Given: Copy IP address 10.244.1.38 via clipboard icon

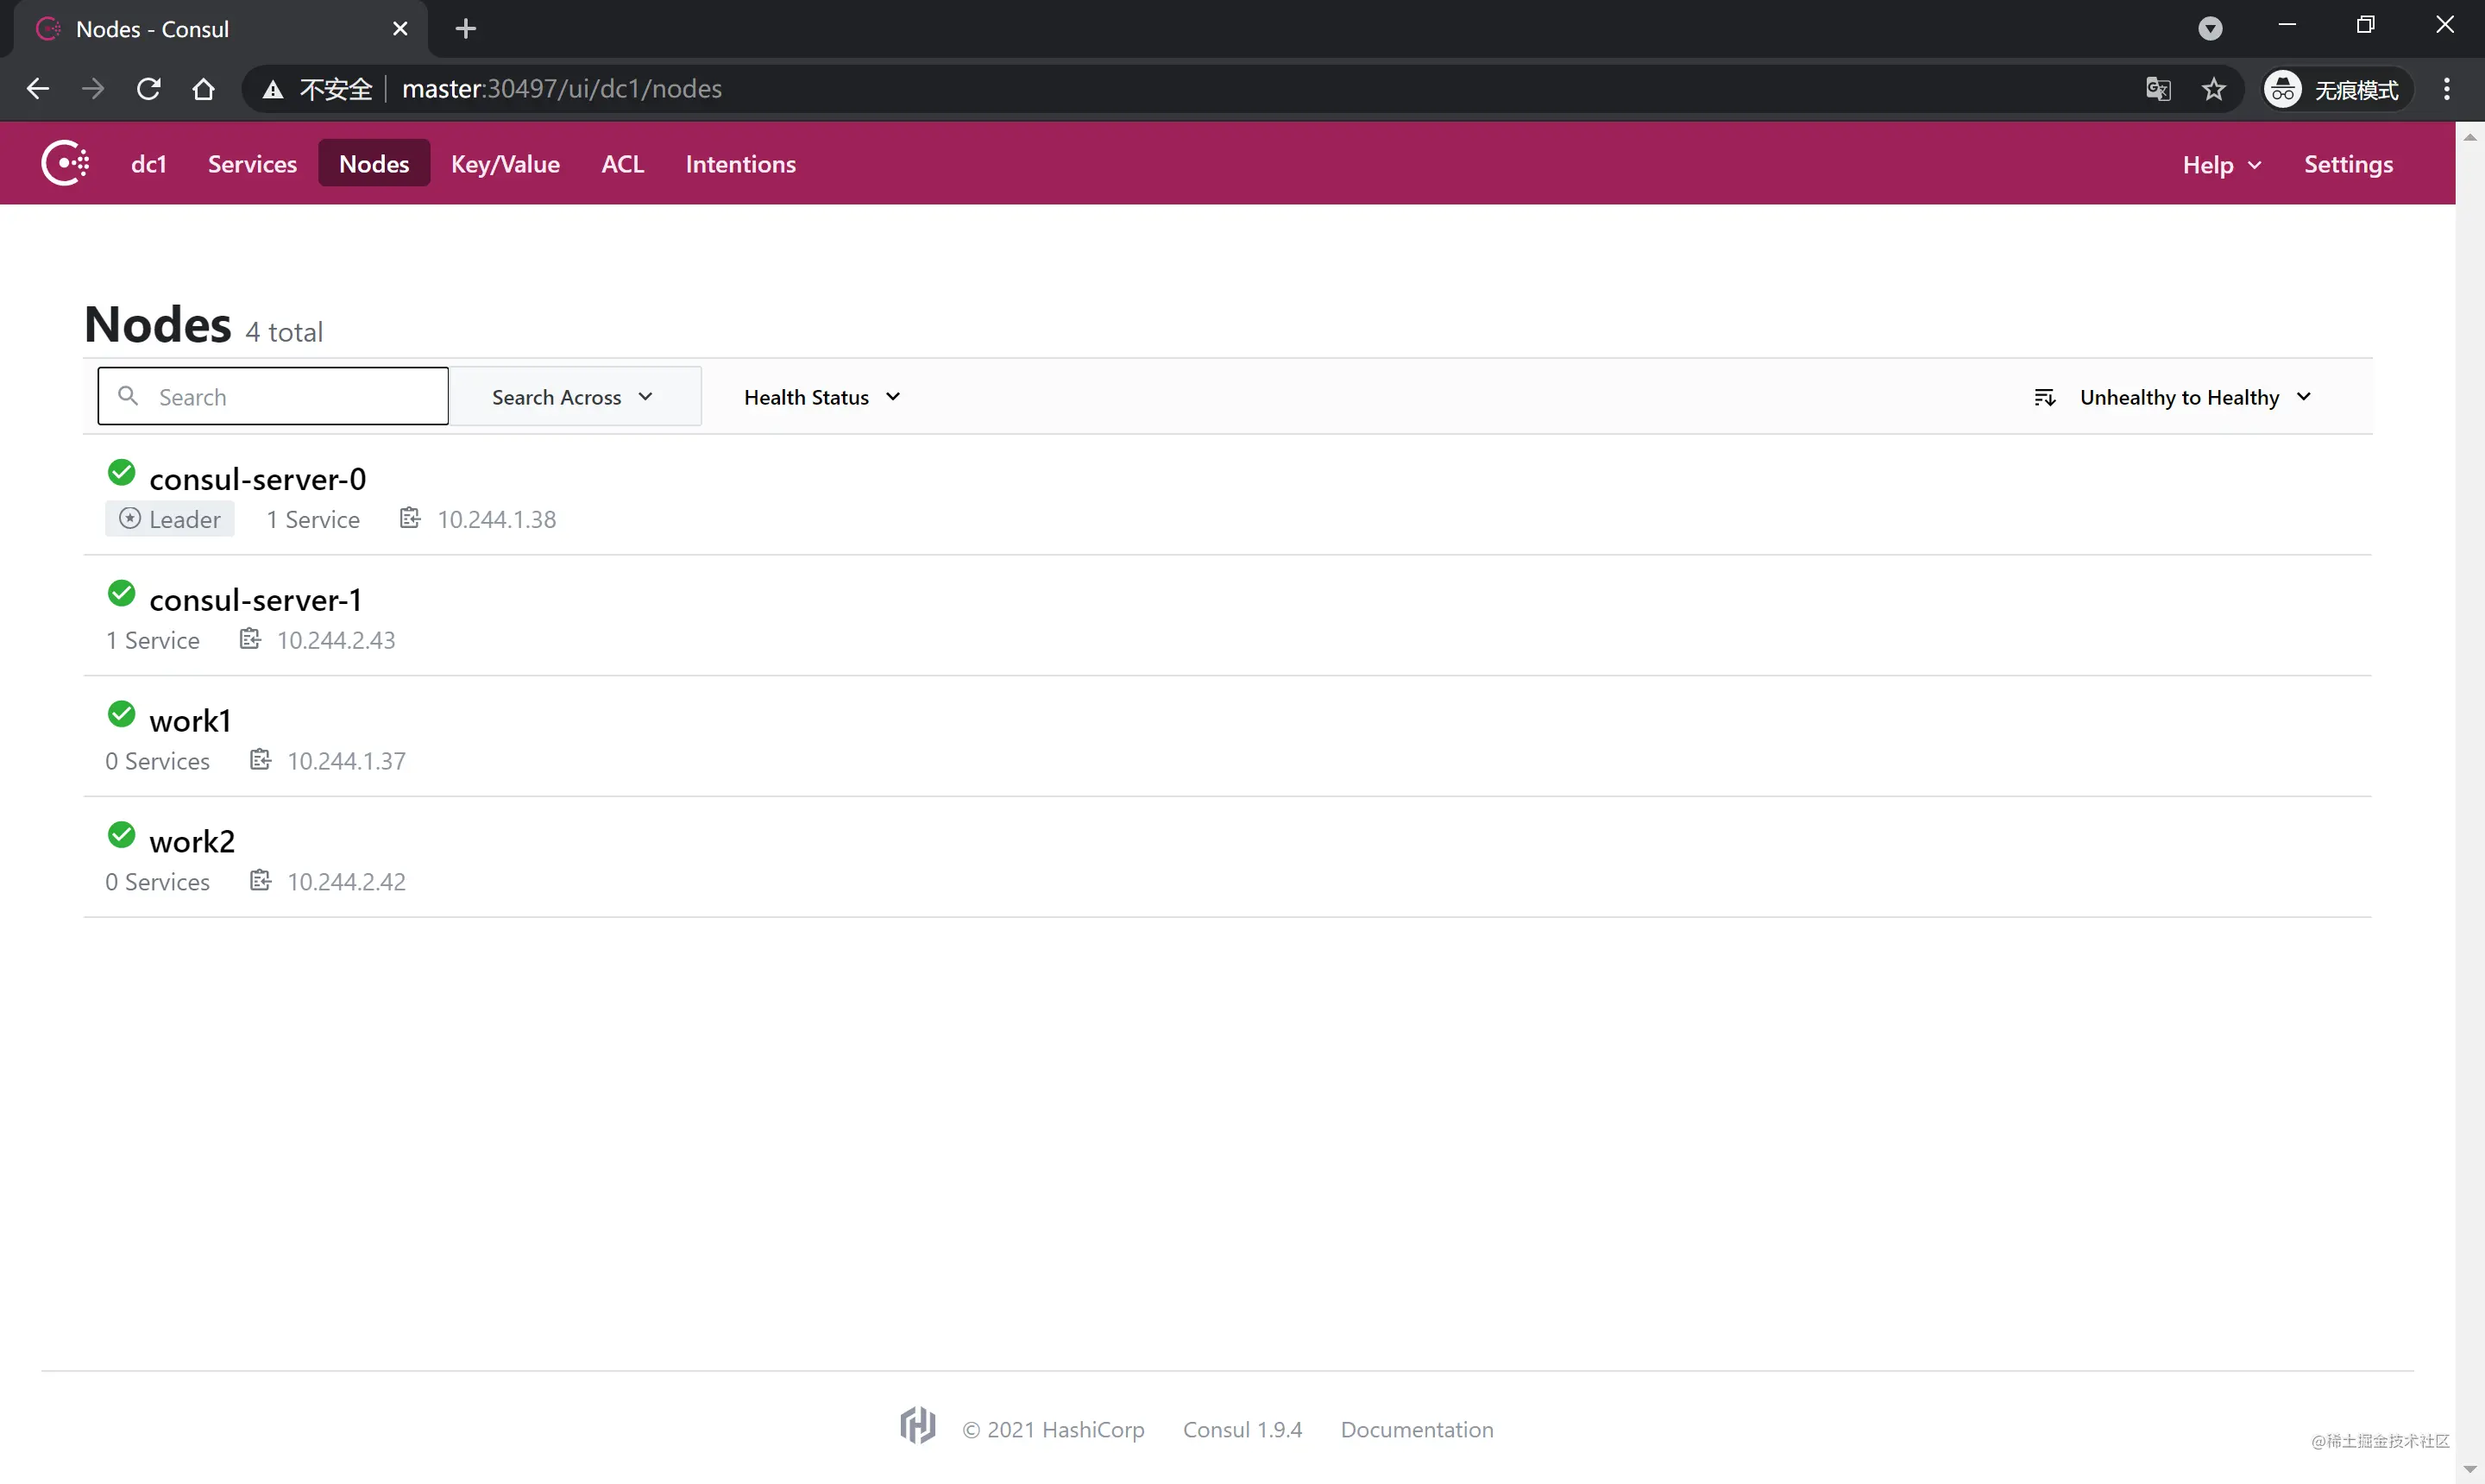Looking at the screenshot, I should 410,518.
